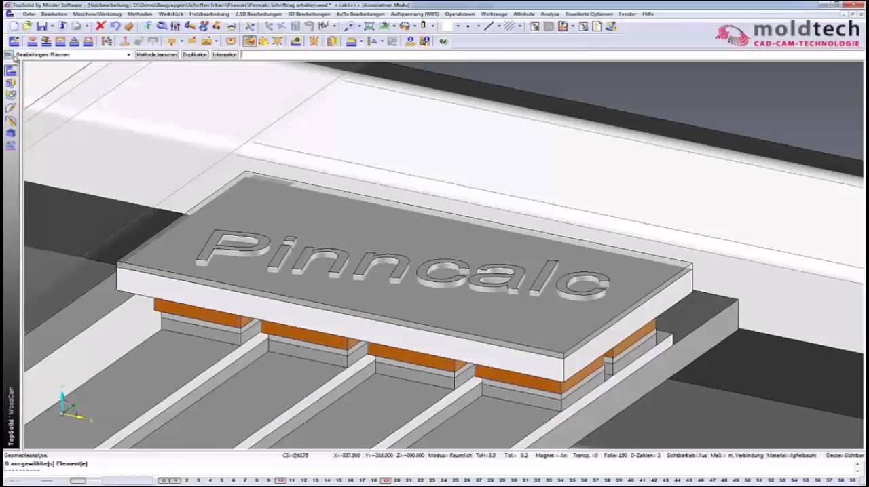This screenshot has width=869, height=487.
Task: Toggle layer 1 in the layer bar
Action: (175, 480)
